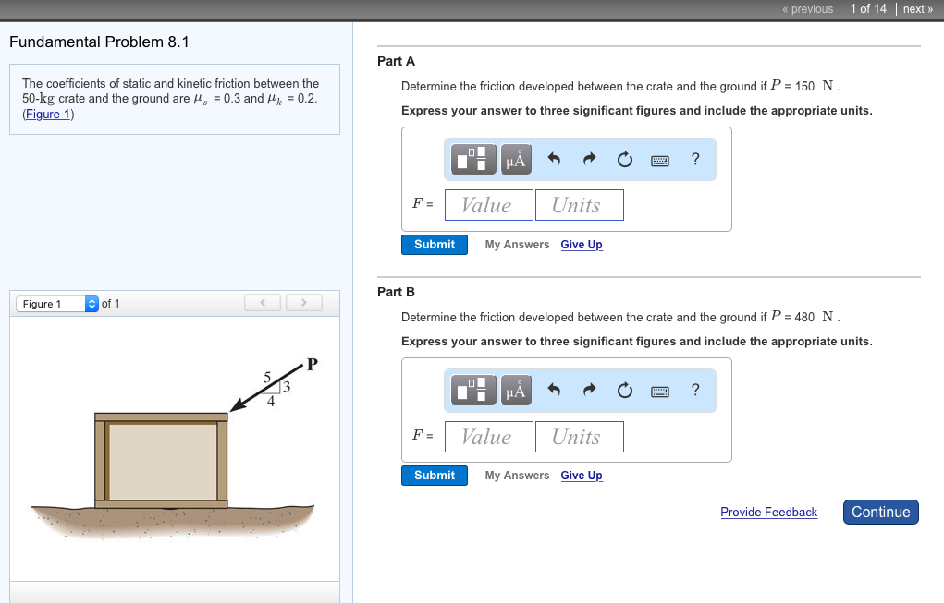
Task: Click the Value input field in Part A
Action: pos(488,204)
